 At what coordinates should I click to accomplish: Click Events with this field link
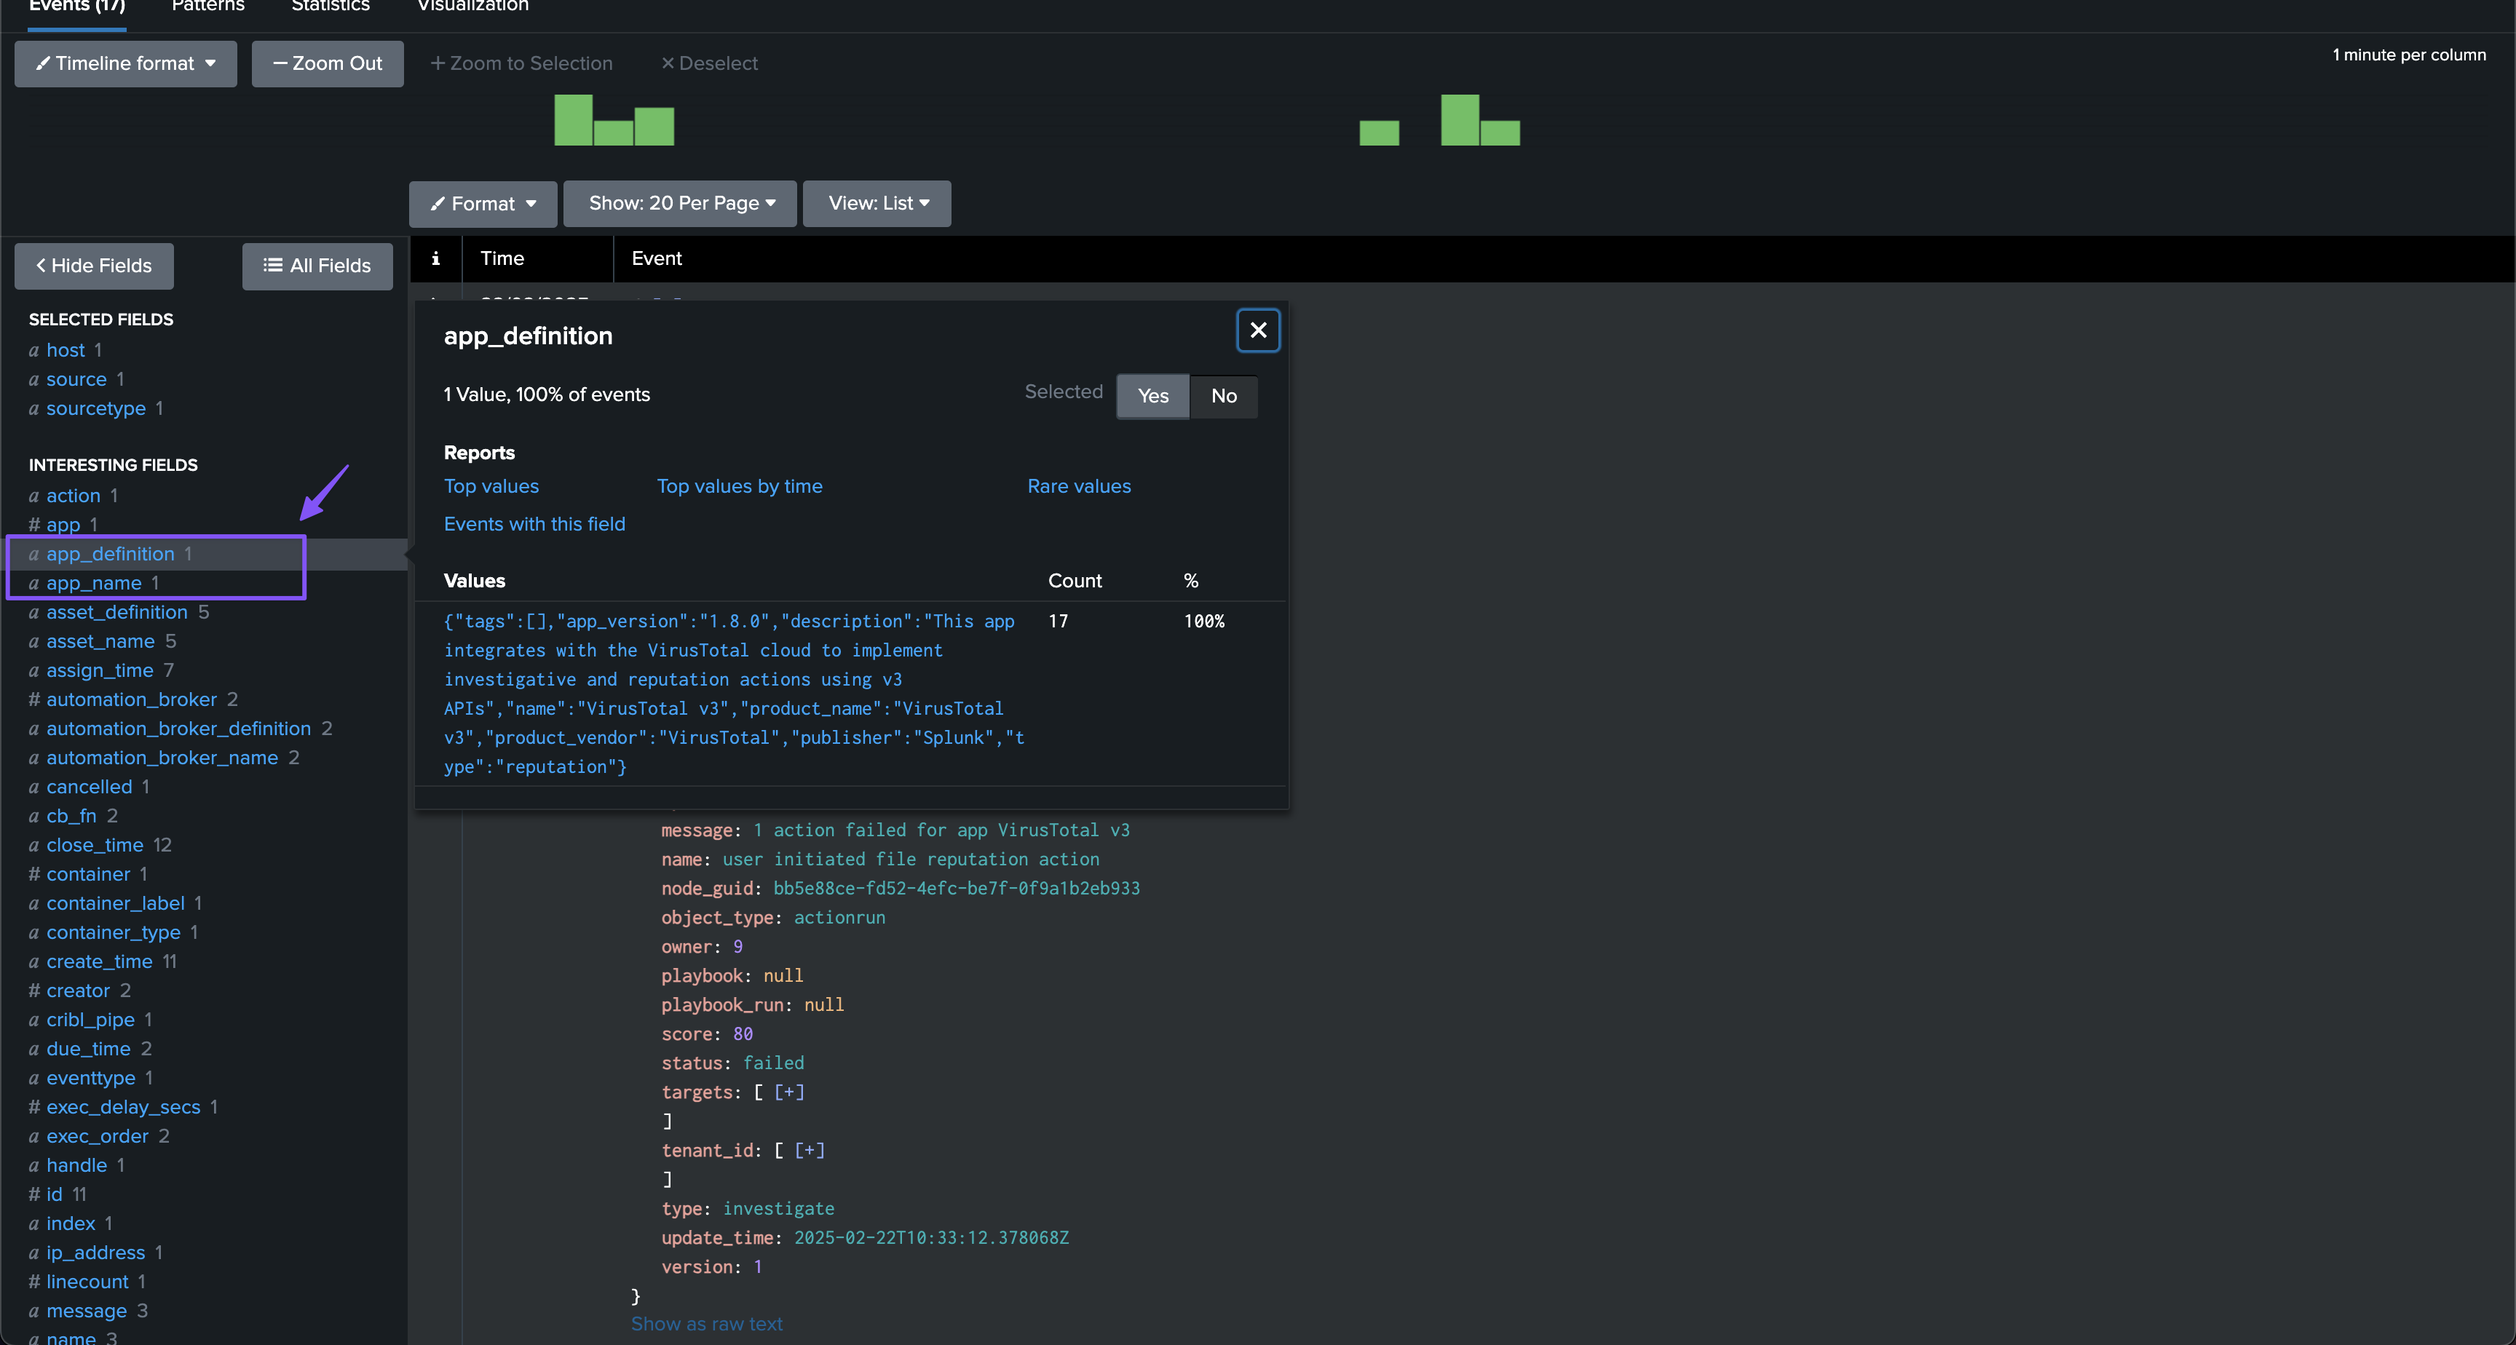point(534,525)
